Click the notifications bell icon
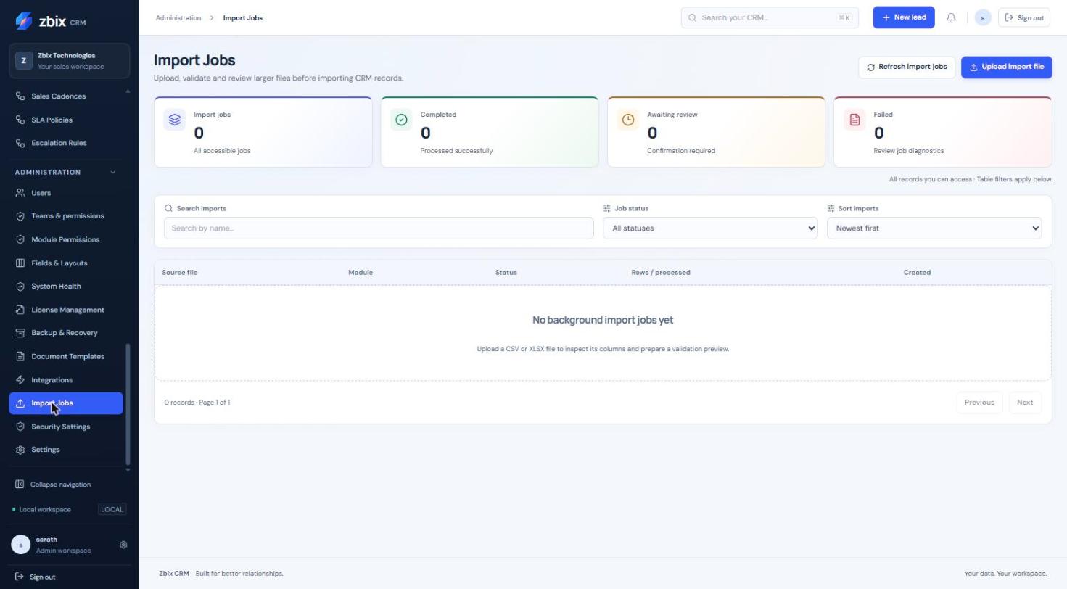The width and height of the screenshot is (1067, 589). [x=951, y=17]
